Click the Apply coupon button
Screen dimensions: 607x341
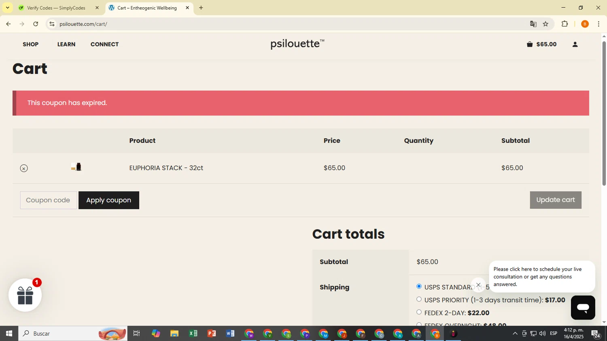109,200
